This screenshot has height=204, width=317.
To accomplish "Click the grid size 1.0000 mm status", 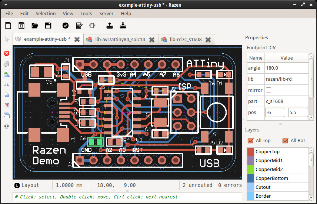I will [x=69, y=185].
